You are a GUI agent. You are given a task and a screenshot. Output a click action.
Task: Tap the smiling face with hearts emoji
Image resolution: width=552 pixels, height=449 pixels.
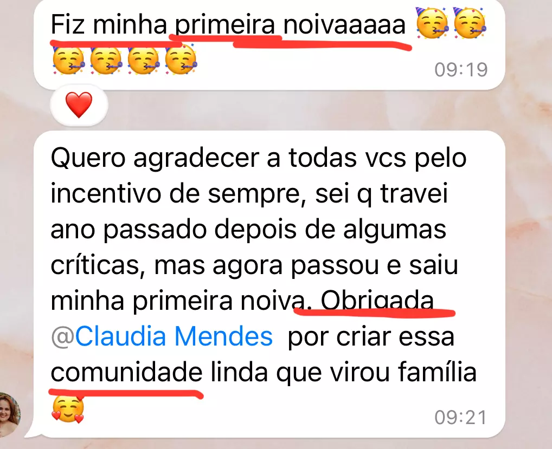pos(68,409)
